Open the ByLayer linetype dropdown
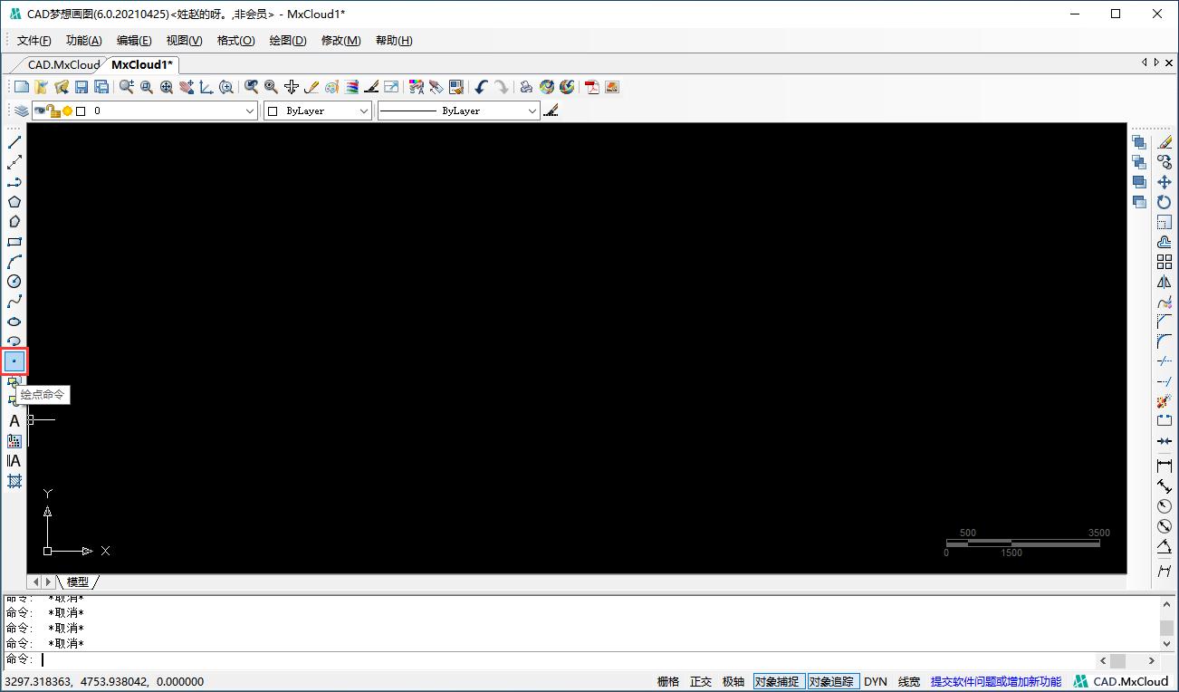 point(458,111)
